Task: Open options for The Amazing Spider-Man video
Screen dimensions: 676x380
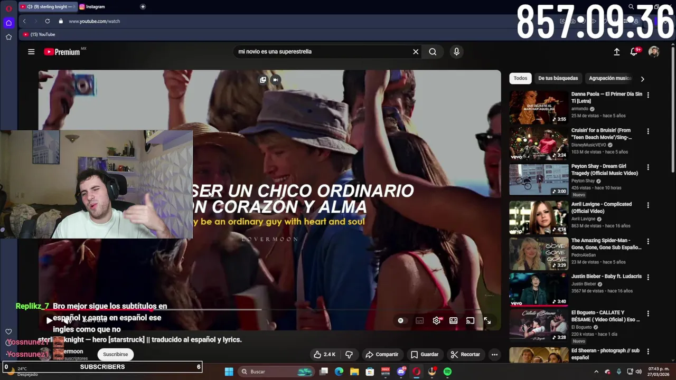Action: pos(648,242)
